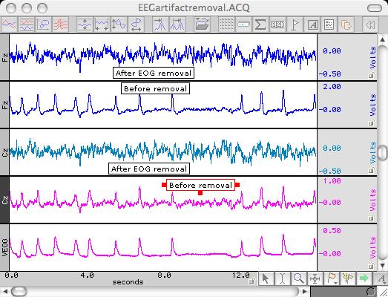
Task: Click the horizontal scrollbar right arrow
Action: [x=305, y=291]
